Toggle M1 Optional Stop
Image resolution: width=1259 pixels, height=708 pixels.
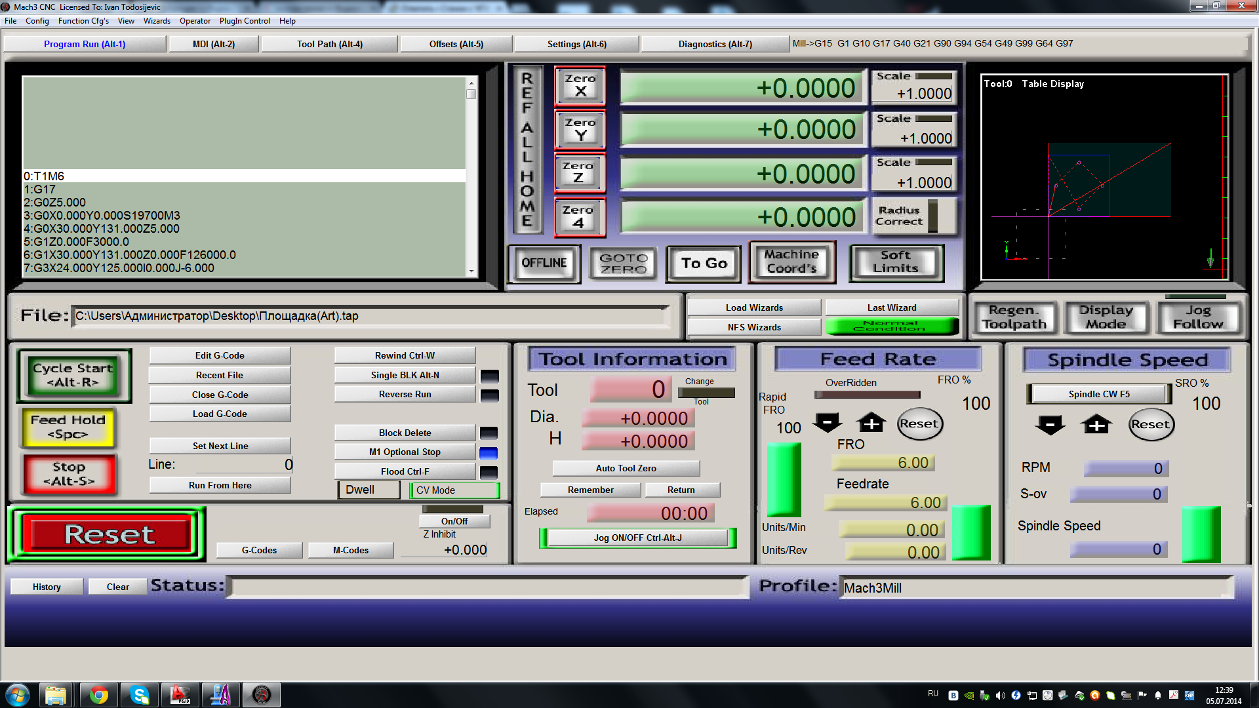coord(405,452)
